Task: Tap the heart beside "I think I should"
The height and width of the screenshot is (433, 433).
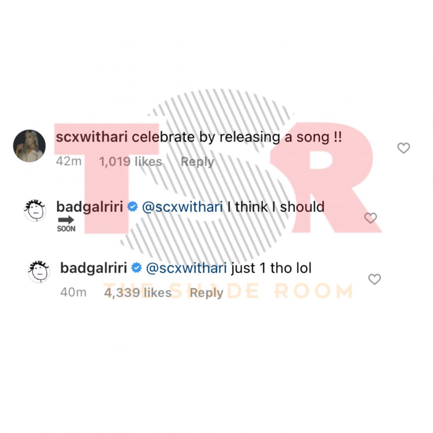Action: (x=371, y=218)
